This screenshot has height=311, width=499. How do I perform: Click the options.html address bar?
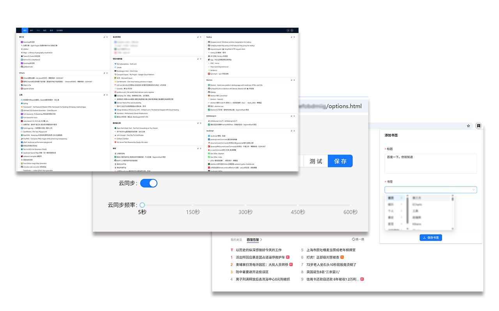(333, 106)
